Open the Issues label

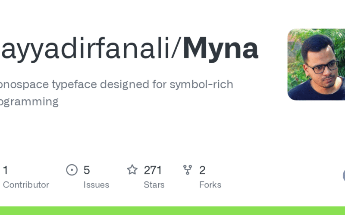click(x=96, y=185)
